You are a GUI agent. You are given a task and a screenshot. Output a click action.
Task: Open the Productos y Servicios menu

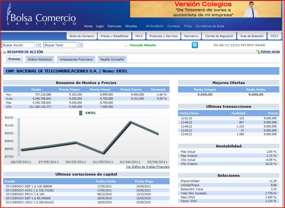pyautogui.click(x=163, y=36)
